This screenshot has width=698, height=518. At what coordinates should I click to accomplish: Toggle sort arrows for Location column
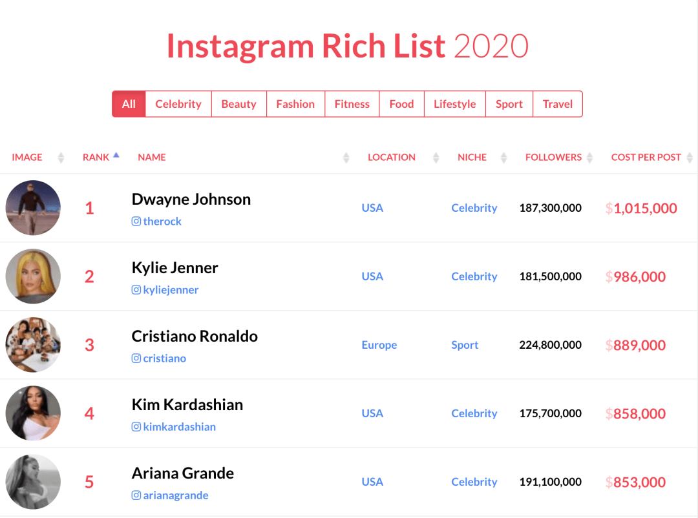[x=436, y=158]
